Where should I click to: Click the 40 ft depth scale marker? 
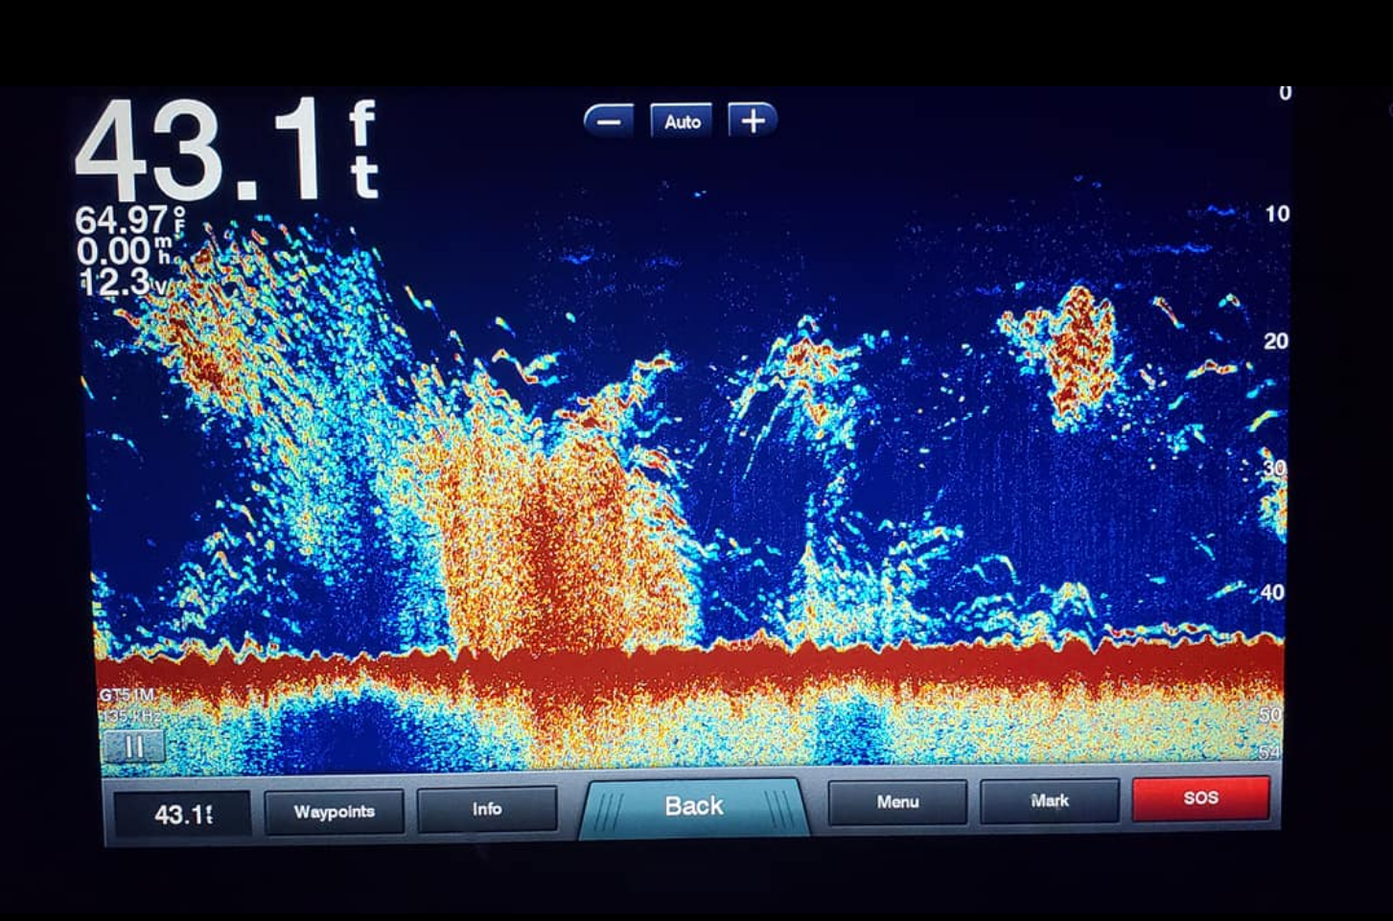(x=1272, y=592)
